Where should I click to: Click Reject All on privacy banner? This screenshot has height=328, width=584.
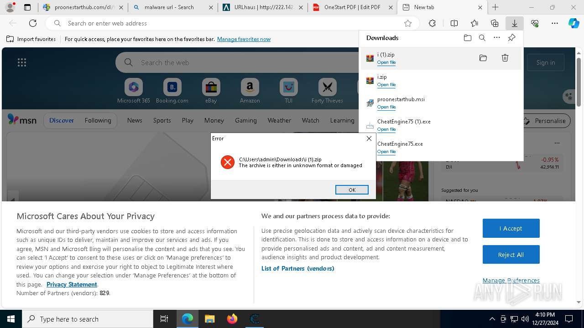tap(511, 255)
